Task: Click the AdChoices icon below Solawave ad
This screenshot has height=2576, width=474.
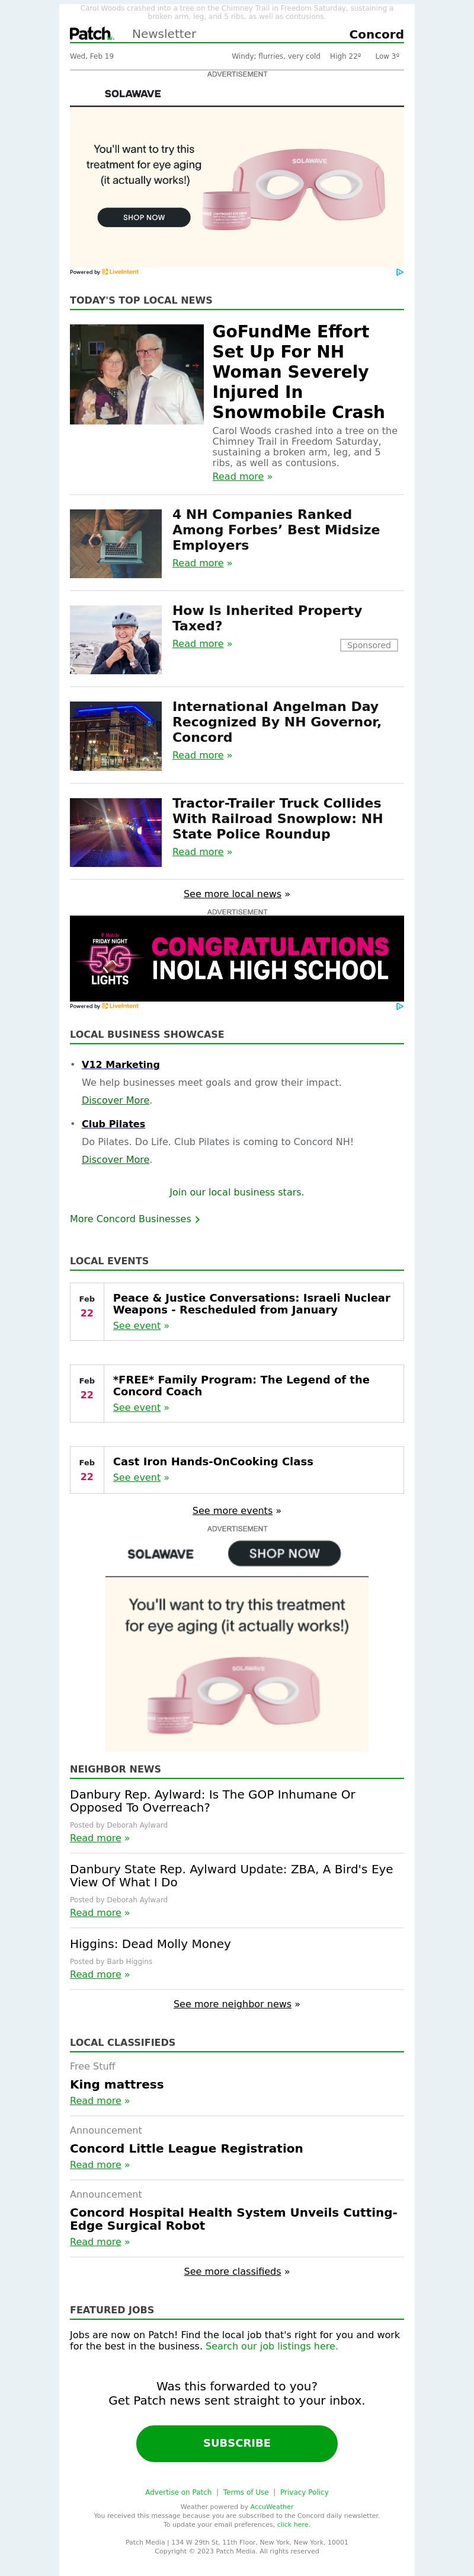Action: point(399,272)
